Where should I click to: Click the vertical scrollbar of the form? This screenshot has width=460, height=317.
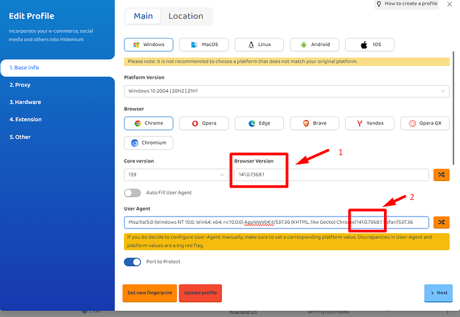(x=453, y=109)
